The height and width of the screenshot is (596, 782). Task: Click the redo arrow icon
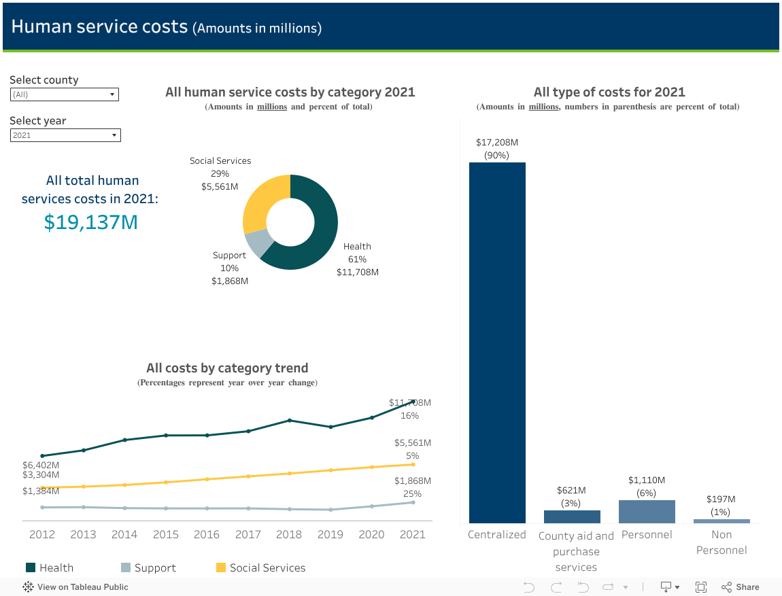click(556, 587)
